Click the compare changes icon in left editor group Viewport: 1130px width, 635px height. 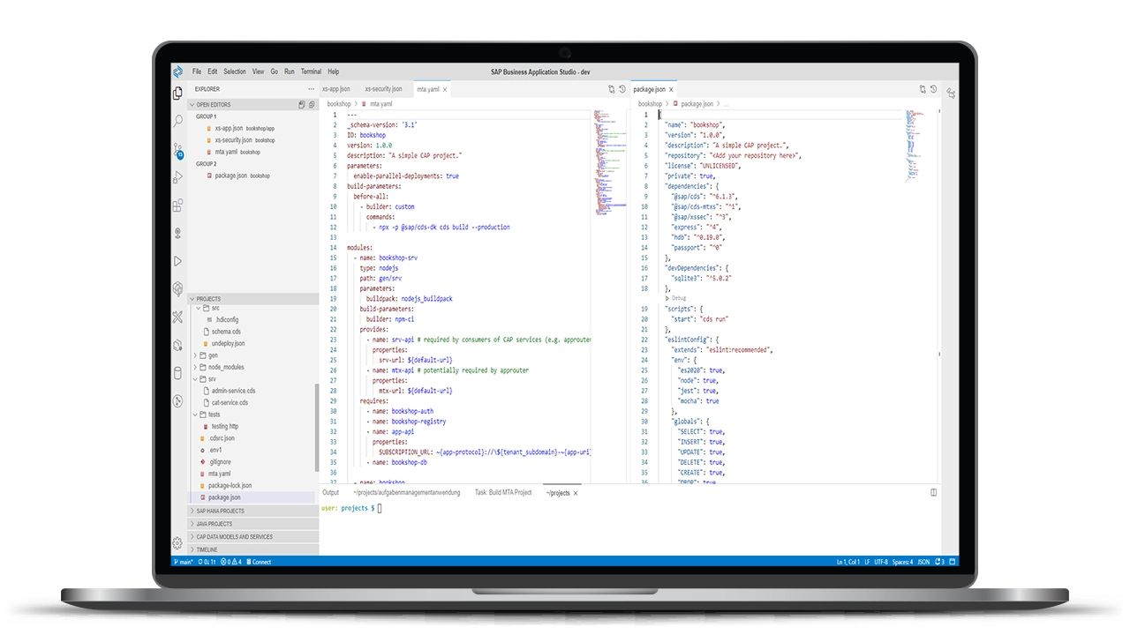point(612,89)
